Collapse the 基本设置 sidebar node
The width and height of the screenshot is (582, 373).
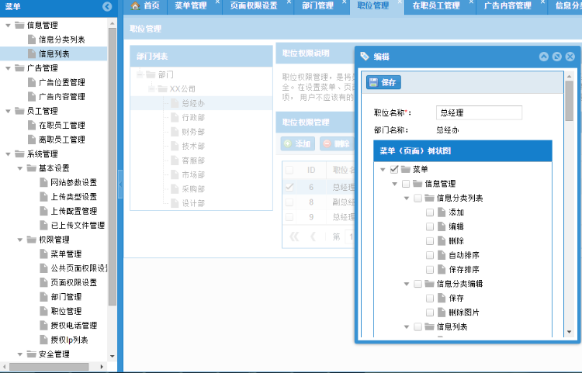click(x=20, y=168)
